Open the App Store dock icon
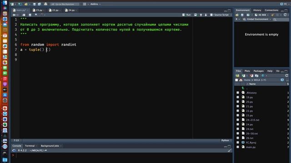The image size is (291, 163). point(5,95)
